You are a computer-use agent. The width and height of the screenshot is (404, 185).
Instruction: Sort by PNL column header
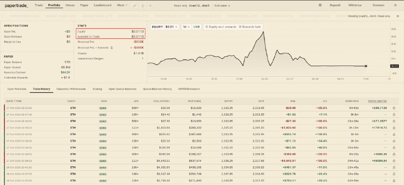tap(293, 101)
